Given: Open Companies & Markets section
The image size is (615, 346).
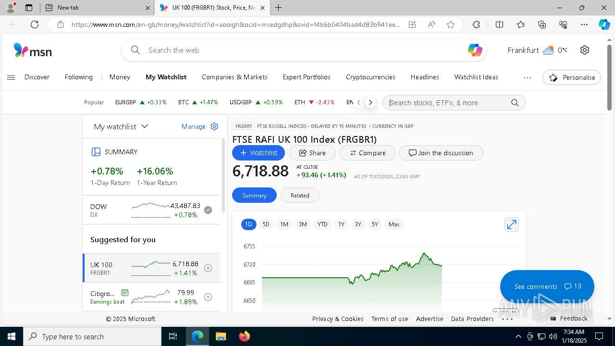Looking at the screenshot, I should tap(234, 77).
